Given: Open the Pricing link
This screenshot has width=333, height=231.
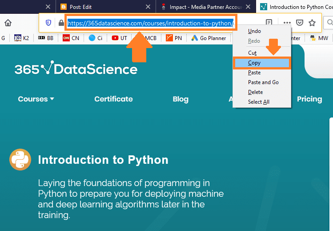Looking at the screenshot, I should click(309, 99).
